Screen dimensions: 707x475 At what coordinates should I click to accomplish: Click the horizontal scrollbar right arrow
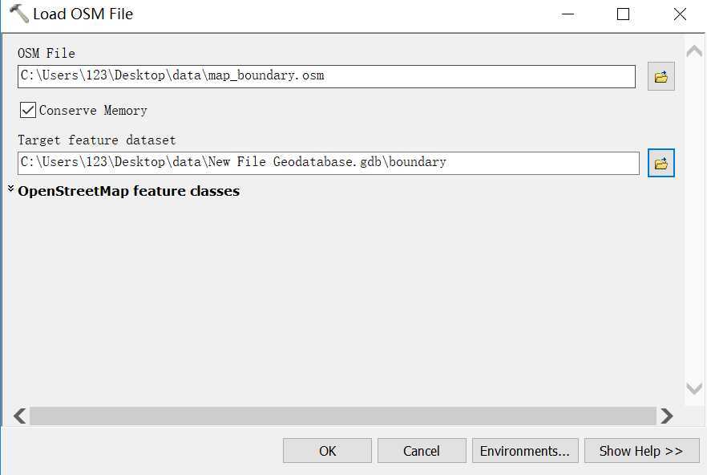(666, 416)
